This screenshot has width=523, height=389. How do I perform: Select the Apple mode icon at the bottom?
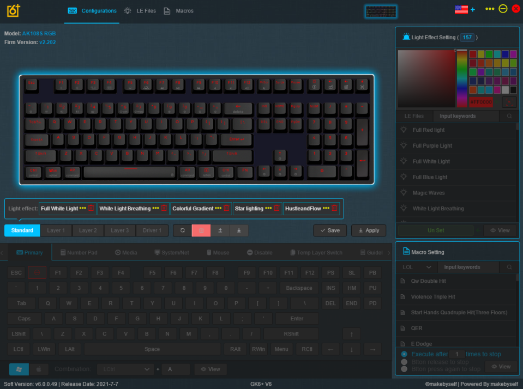tap(38, 369)
